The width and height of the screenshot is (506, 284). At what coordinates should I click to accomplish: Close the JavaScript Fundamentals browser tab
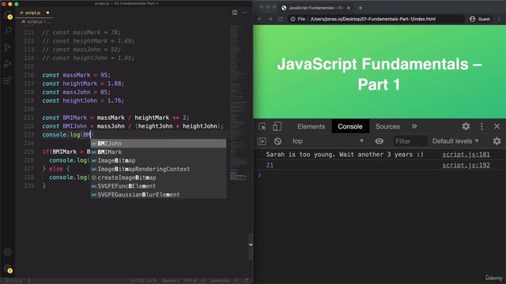pos(349,8)
